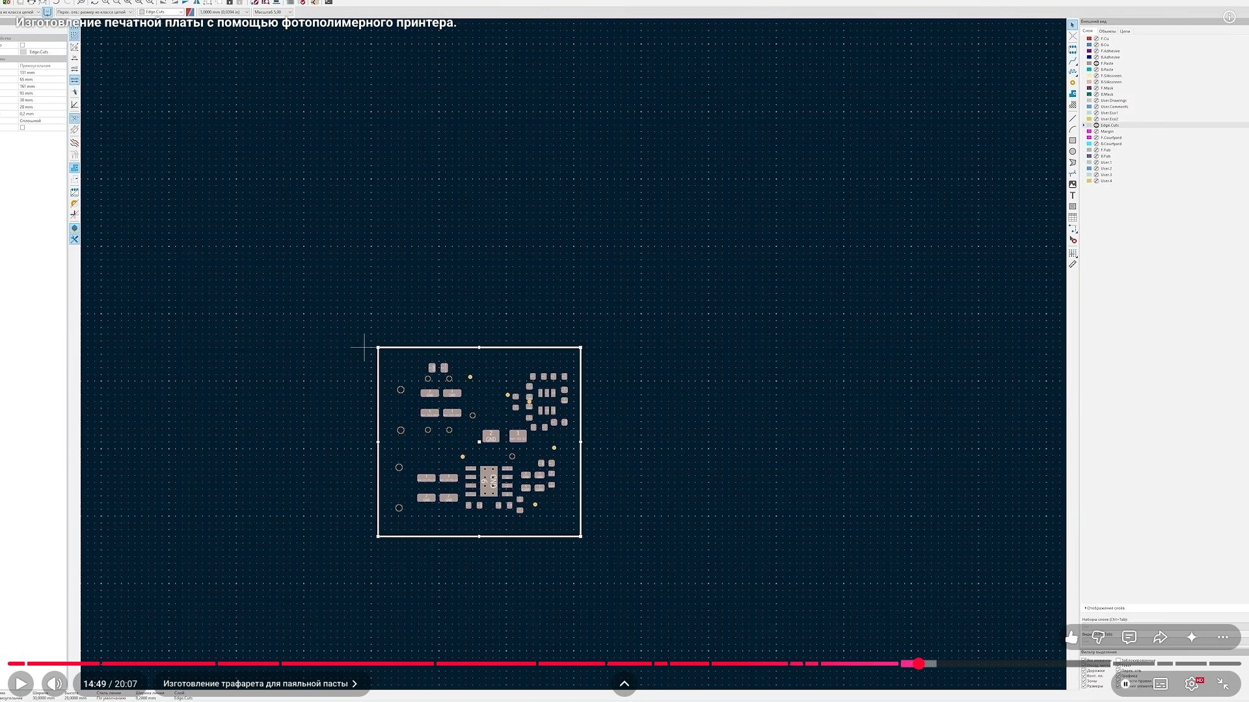This screenshot has height=702, width=1249.
Task: Select the add text tool
Action: click(1073, 196)
